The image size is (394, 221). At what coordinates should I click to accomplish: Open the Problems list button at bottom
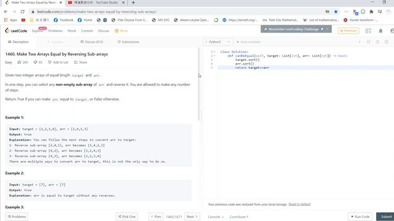[17, 217]
